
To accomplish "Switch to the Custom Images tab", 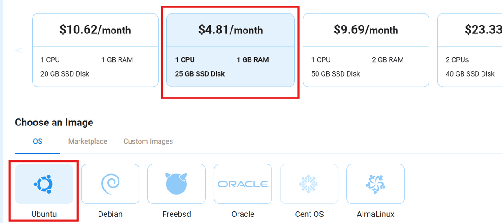I will (x=148, y=141).
